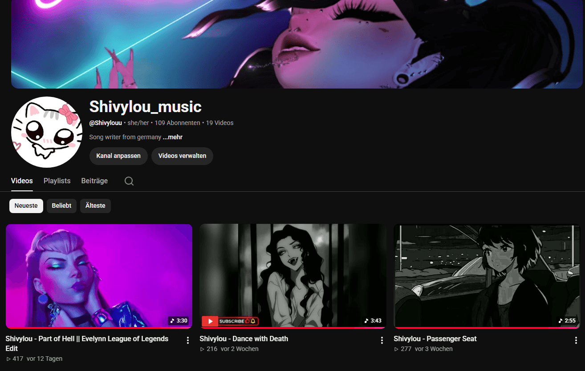Viewport: 585px width, 371px height.
Task: Select the Neueste sort filter chip
Action: pos(26,206)
